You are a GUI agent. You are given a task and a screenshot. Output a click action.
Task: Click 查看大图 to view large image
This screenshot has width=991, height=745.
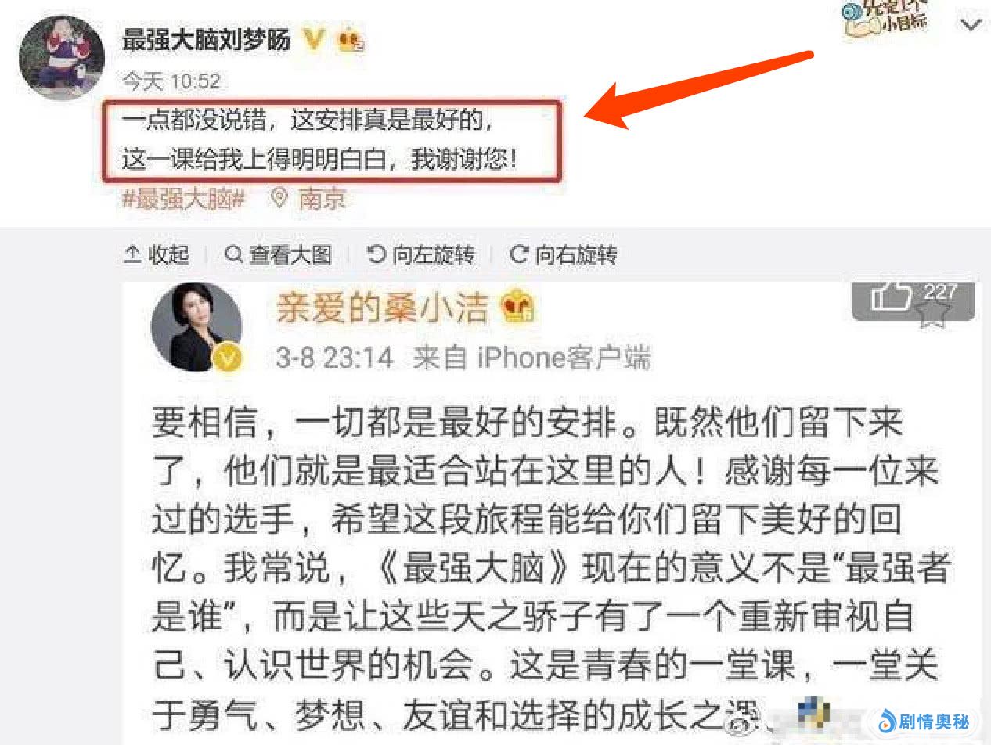[x=278, y=254]
